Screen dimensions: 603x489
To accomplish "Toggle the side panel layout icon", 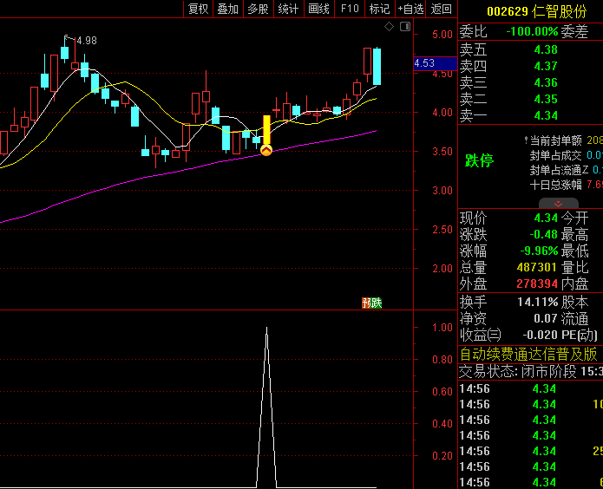I will (x=405, y=27).
